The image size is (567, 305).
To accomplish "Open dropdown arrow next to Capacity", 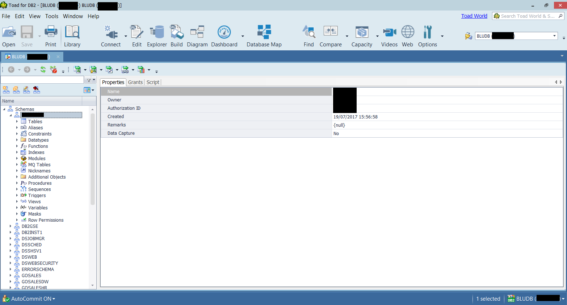I will coord(377,36).
